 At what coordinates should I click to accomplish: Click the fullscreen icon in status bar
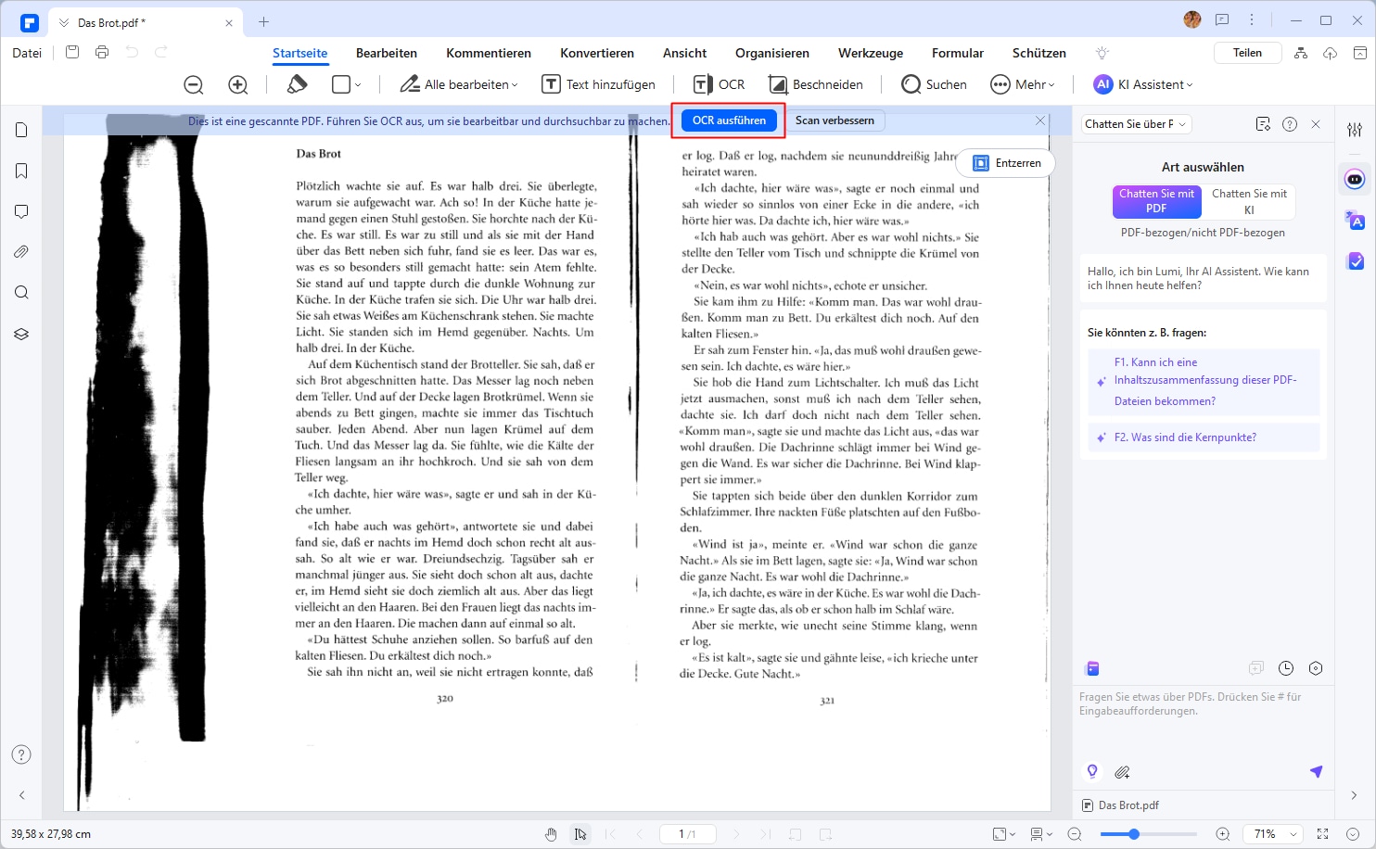(1323, 834)
